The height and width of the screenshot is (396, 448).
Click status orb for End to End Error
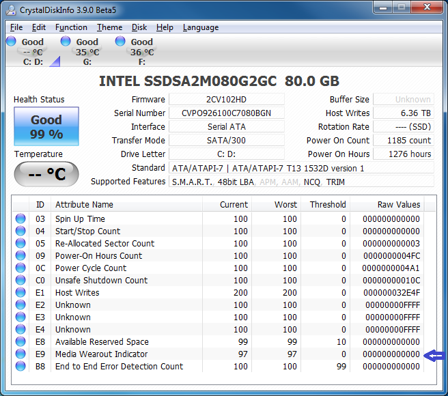click(x=20, y=366)
